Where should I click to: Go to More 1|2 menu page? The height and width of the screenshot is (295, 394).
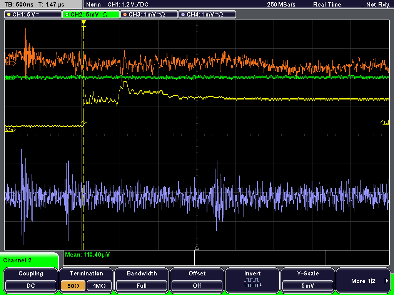pyautogui.click(x=363, y=281)
